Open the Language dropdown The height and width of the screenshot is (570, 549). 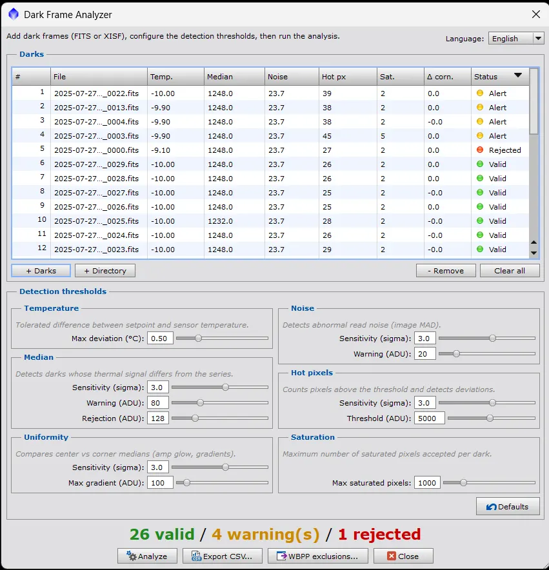coord(516,39)
